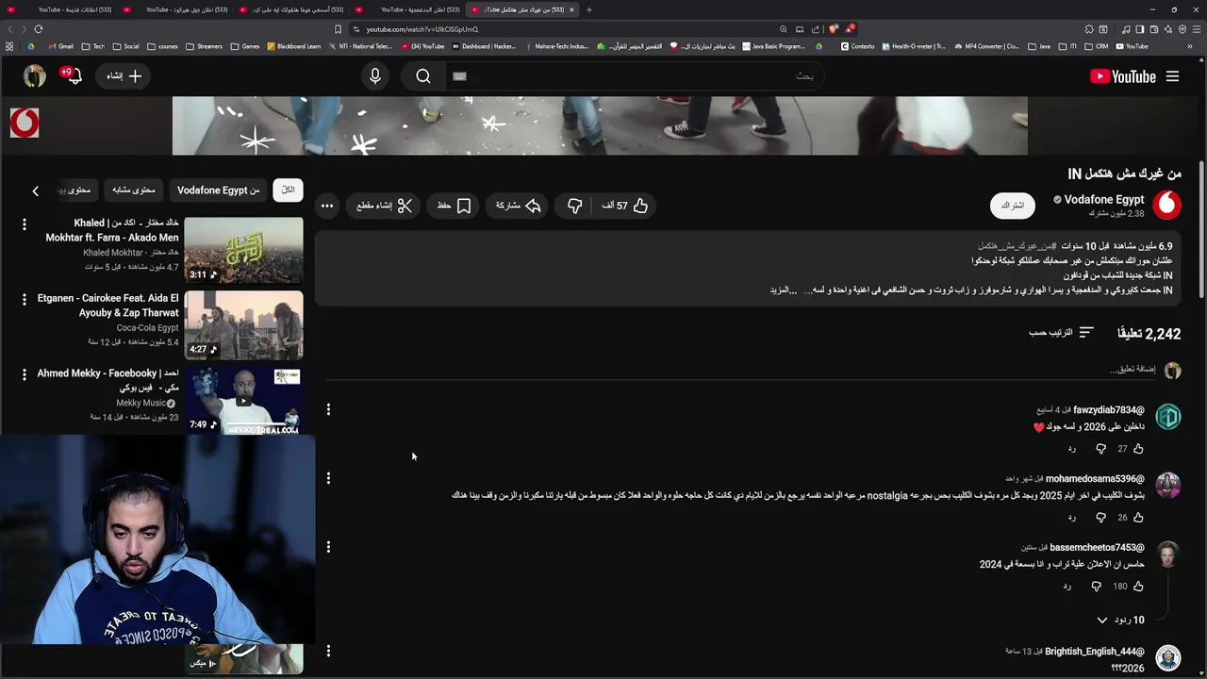The width and height of the screenshot is (1207, 679).
Task: Open options menu for mohamedosama5396 comment
Action: (x=328, y=478)
